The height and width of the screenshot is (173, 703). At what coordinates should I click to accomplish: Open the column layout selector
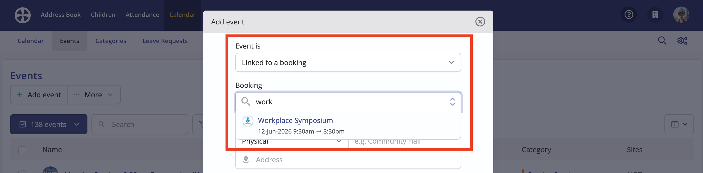[679, 124]
